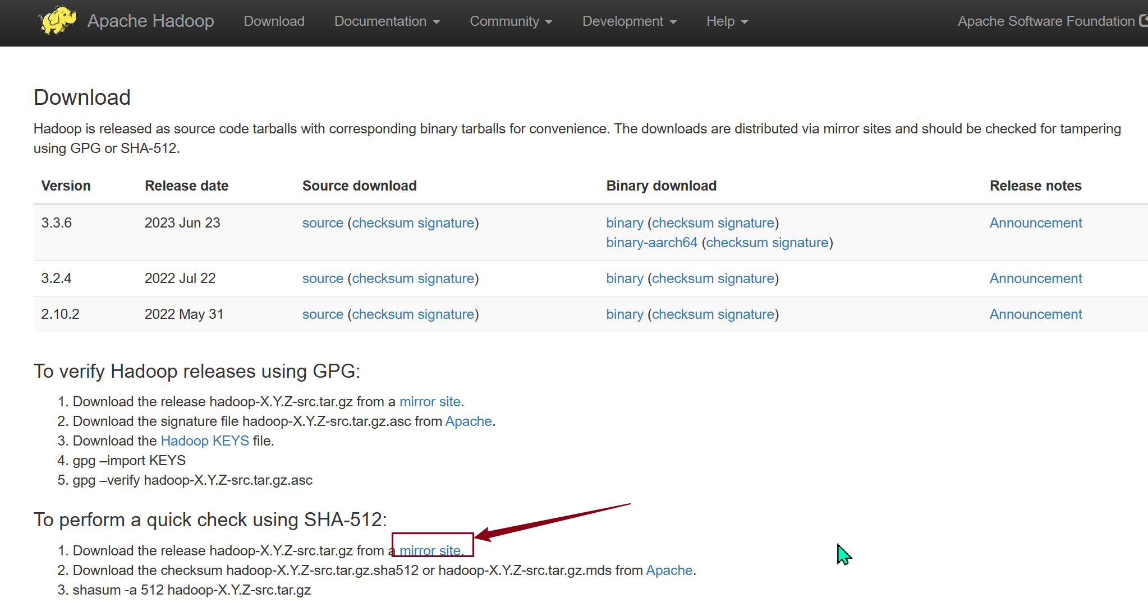Download source tarball for version 2.10.2
Screen dimensions: 1148x603
[x=323, y=314]
